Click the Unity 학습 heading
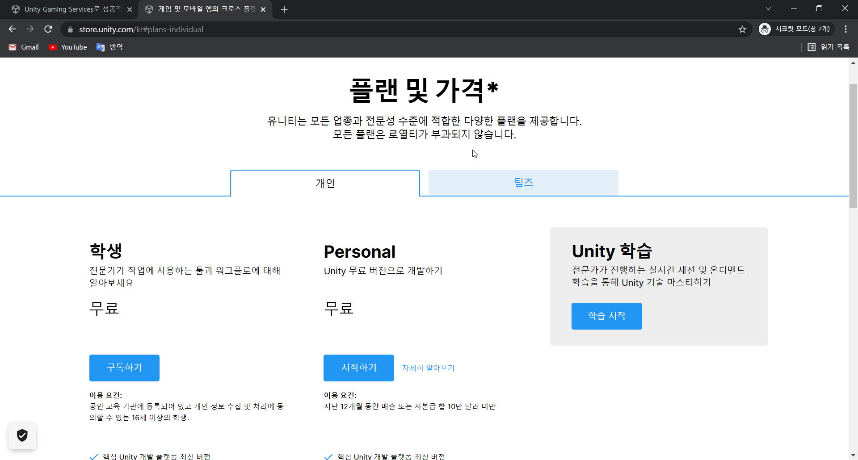Screen dimensions: 858x460 coord(612,251)
